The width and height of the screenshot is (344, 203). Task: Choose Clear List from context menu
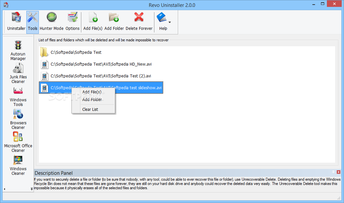93,110
